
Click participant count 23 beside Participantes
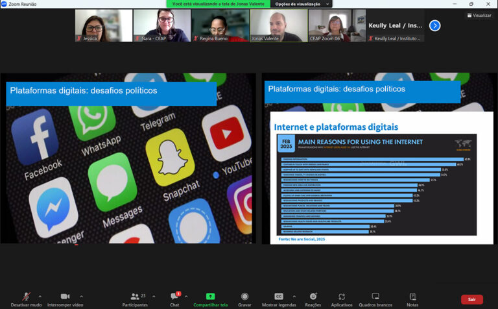click(143, 295)
